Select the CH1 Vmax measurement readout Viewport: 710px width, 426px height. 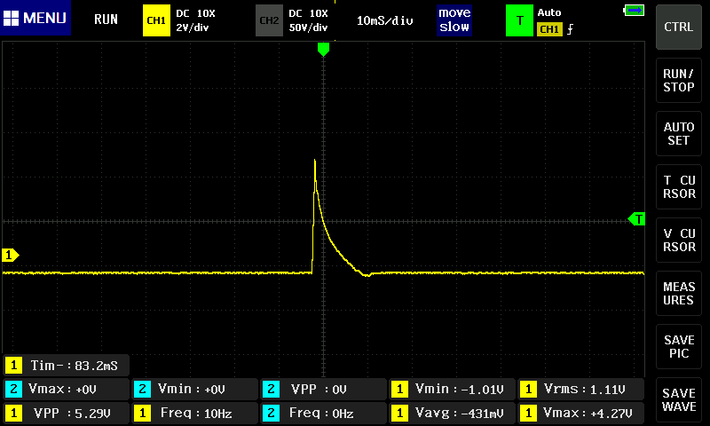(582, 413)
